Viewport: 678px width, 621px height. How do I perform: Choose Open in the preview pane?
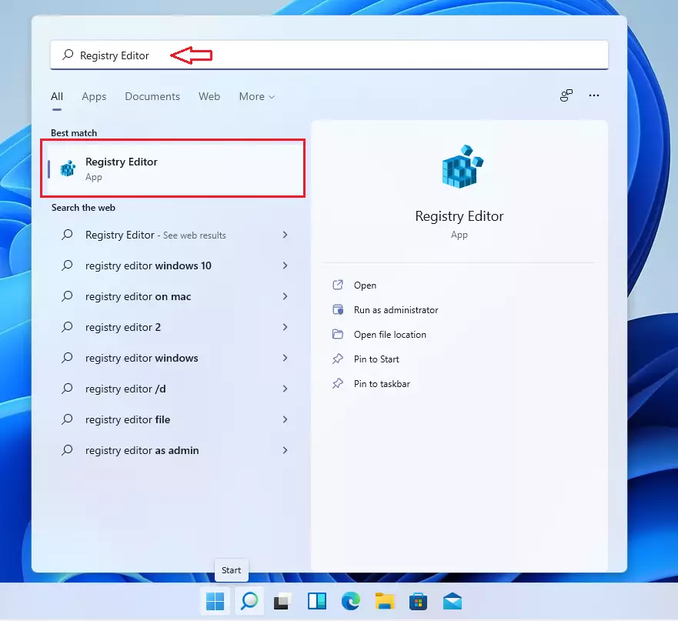(x=365, y=285)
